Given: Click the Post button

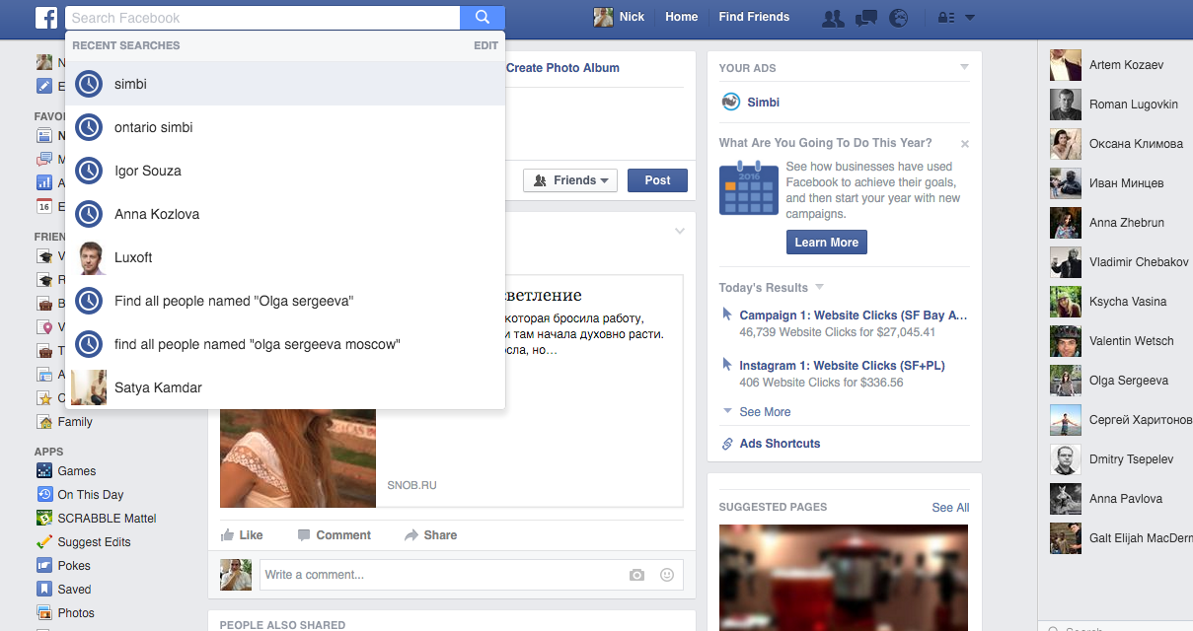Looking at the screenshot, I should point(657,180).
